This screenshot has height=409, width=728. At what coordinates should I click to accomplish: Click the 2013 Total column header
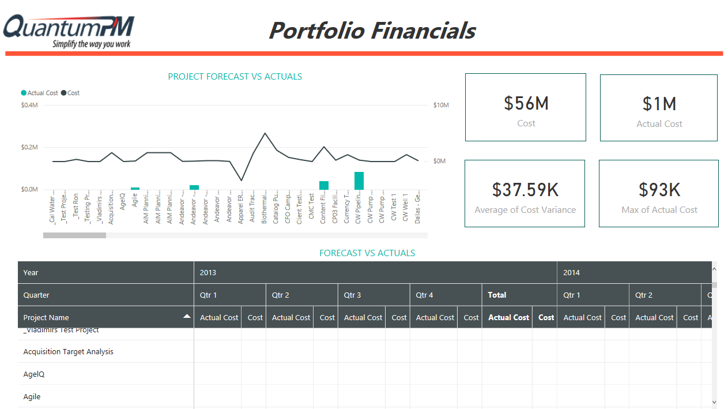(519, 295)
